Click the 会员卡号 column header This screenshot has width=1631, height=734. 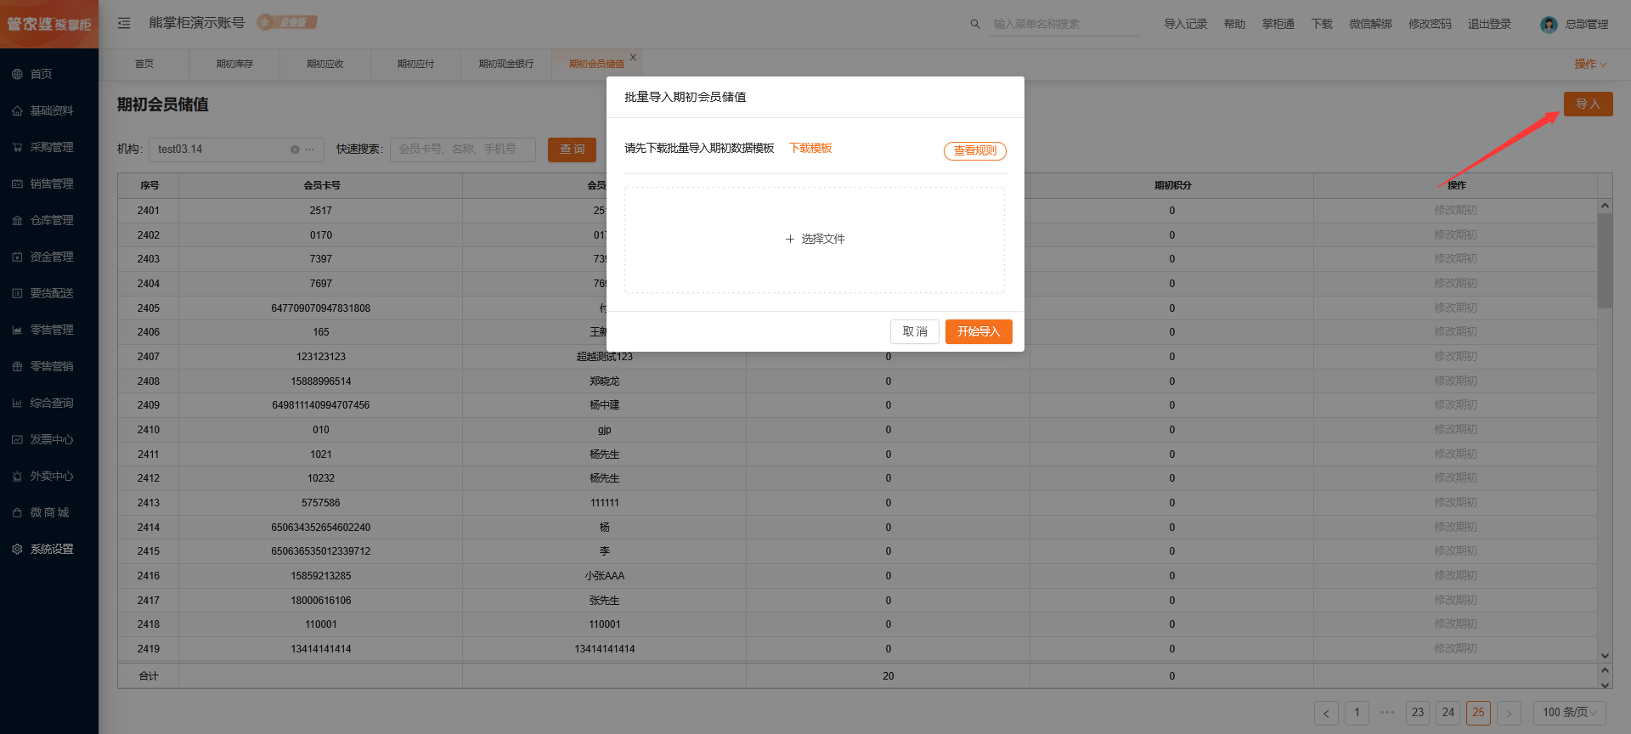[x=321, y=185]
